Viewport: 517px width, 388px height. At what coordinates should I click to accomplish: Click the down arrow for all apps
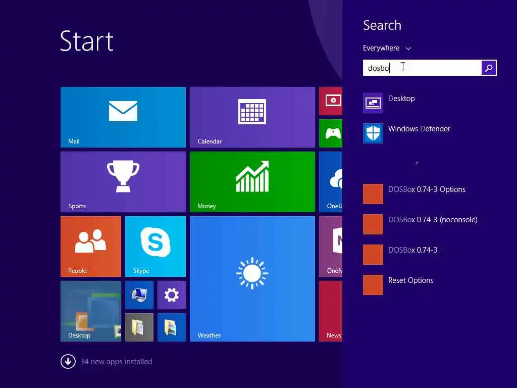click(x=68, y=362)
